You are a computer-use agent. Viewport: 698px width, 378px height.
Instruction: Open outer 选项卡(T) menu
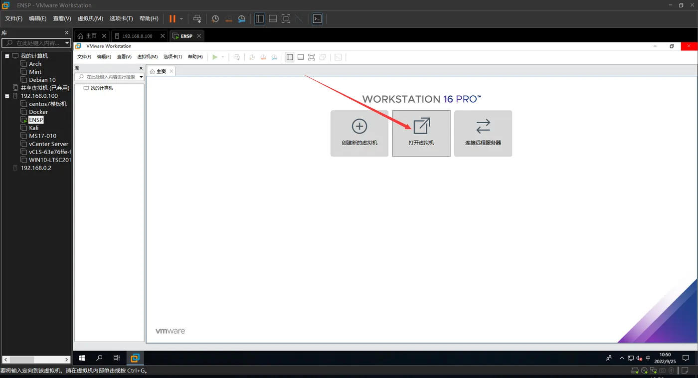click(121, 18)
